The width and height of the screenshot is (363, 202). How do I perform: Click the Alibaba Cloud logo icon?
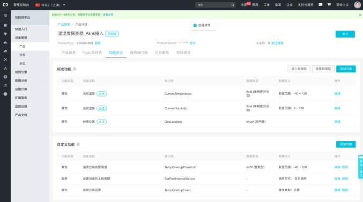(x=5, y=5)
